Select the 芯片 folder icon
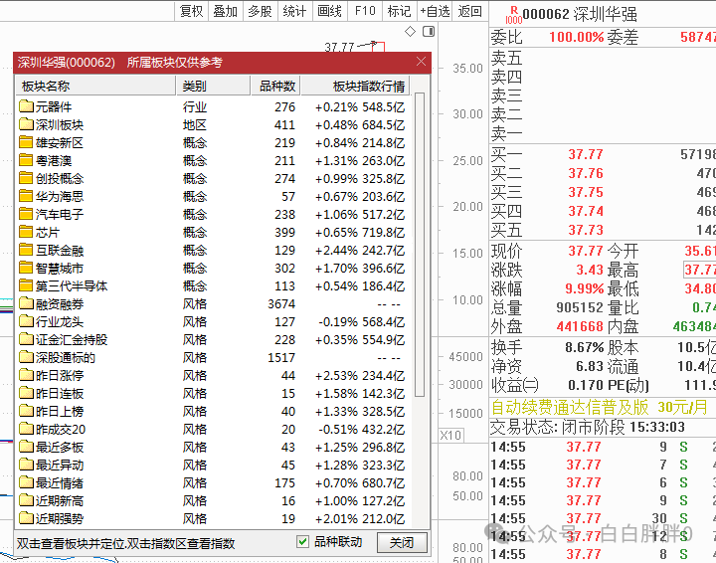Image resolution: width=716 pixels, height=563 pixels. click(x=27, y=232)
